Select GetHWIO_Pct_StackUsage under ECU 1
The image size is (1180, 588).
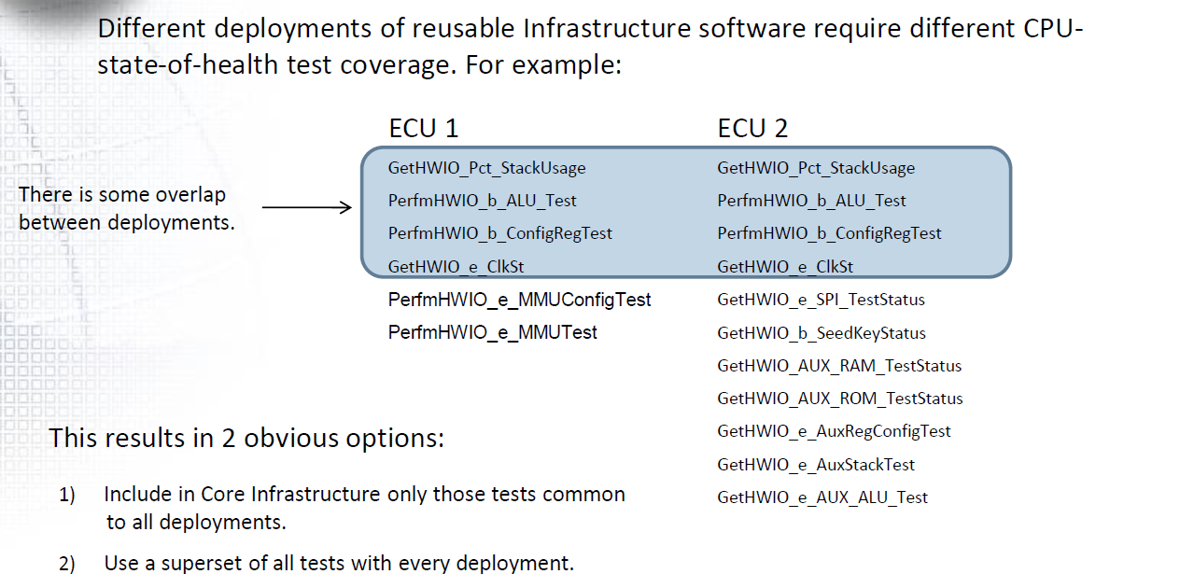486,168
